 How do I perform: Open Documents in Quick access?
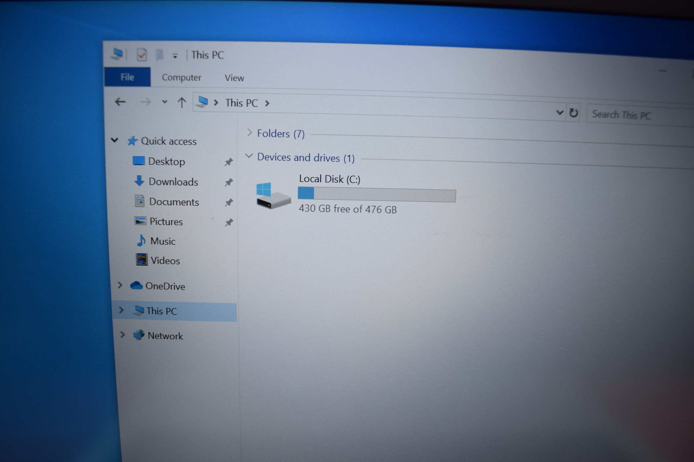pos(174,202)
